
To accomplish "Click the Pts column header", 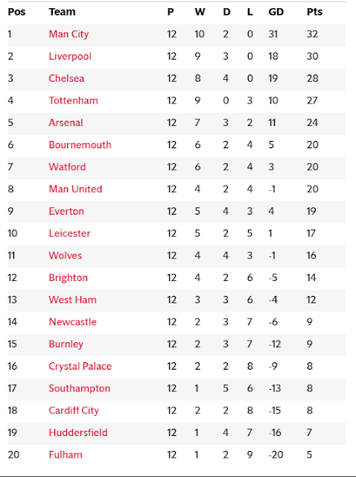I will click(314, 12).
